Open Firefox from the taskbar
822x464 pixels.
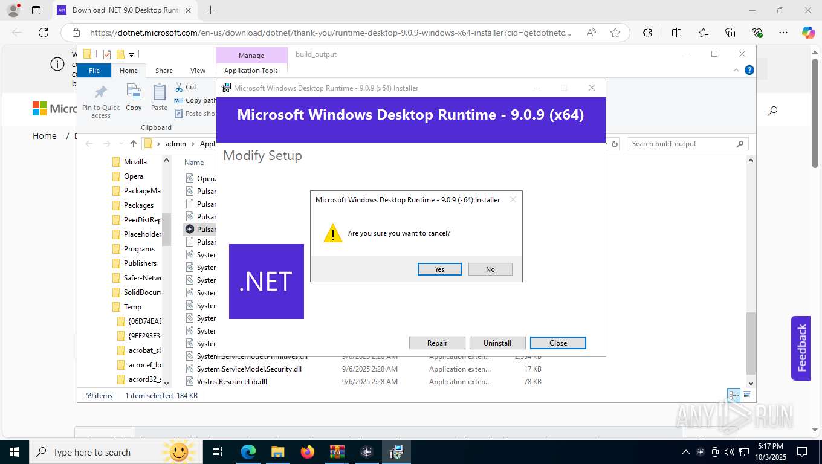(307, 452)
